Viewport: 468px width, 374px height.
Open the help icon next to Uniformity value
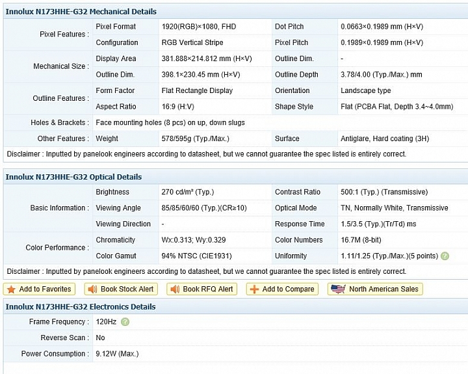tap(445, 256)
